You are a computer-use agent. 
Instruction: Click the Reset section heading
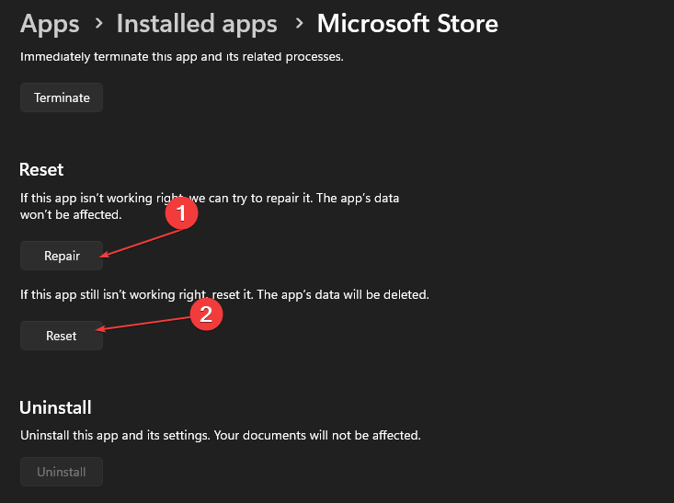(41, 170)
